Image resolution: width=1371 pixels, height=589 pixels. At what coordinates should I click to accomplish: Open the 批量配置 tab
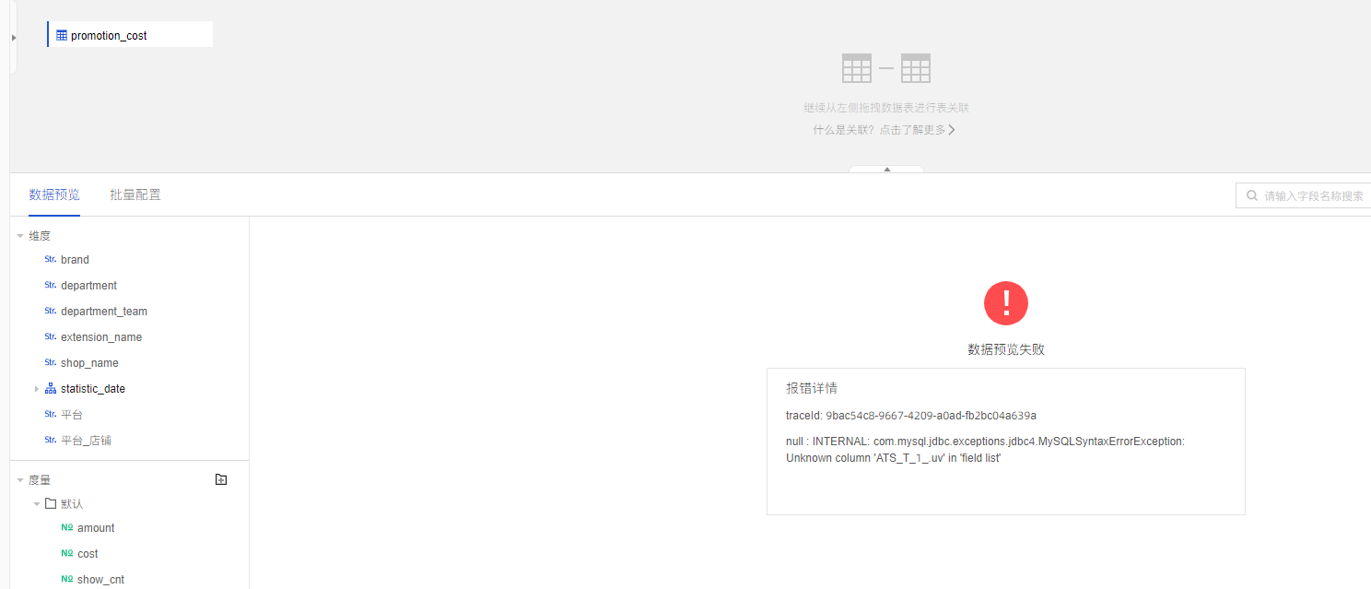click(x=135, y=194)
